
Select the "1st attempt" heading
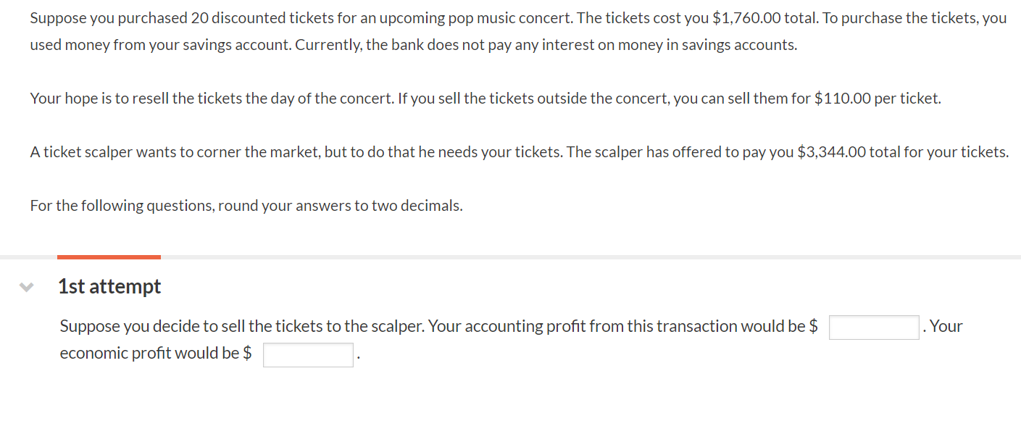point(109,287)
